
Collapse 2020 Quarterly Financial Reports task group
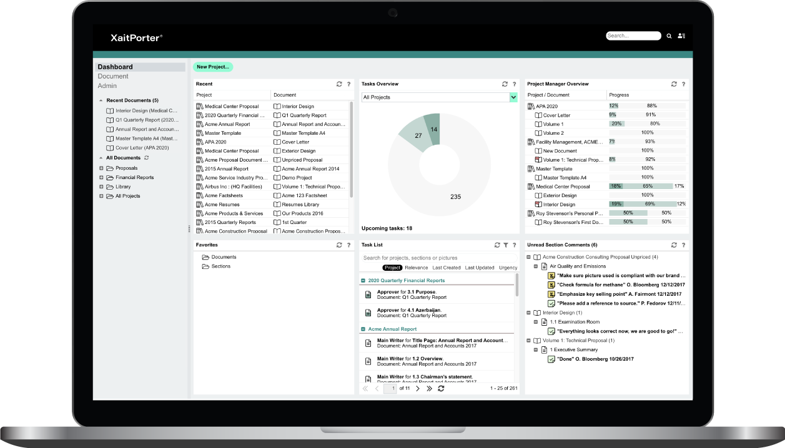[363, 281]
